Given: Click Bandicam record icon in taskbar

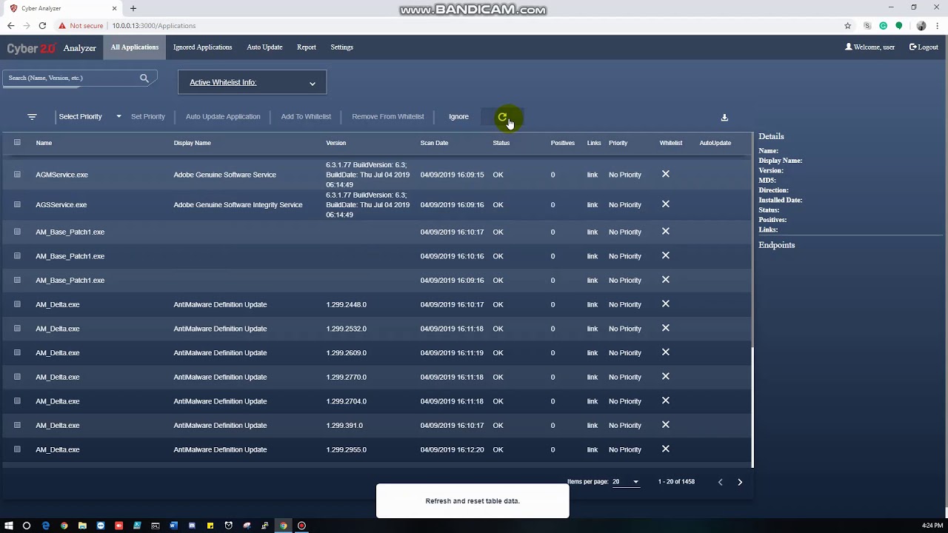Looking at the screenshot, I should (x=301, y=526).
